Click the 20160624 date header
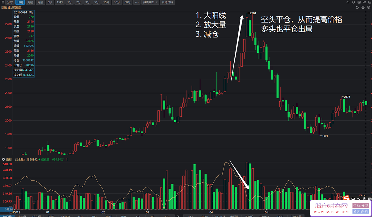 point(20,12)
